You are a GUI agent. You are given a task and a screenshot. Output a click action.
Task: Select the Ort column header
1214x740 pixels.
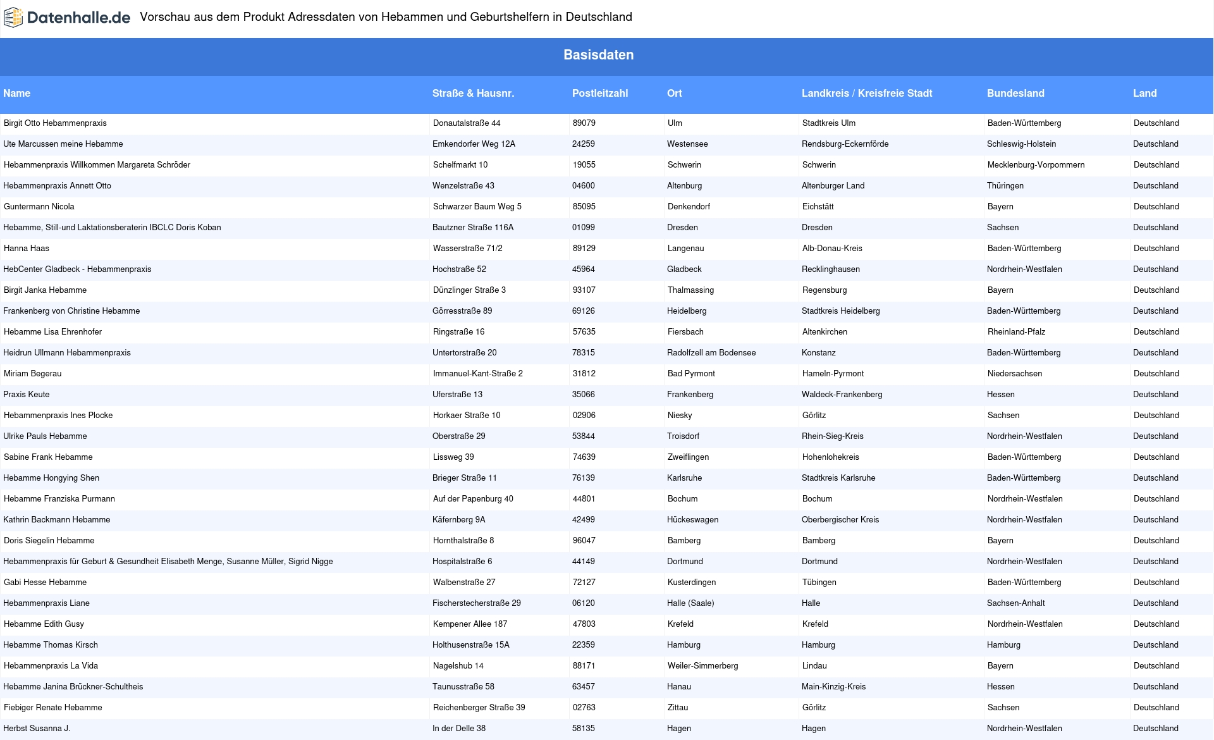pyautogui.click(x=675, y=94)
